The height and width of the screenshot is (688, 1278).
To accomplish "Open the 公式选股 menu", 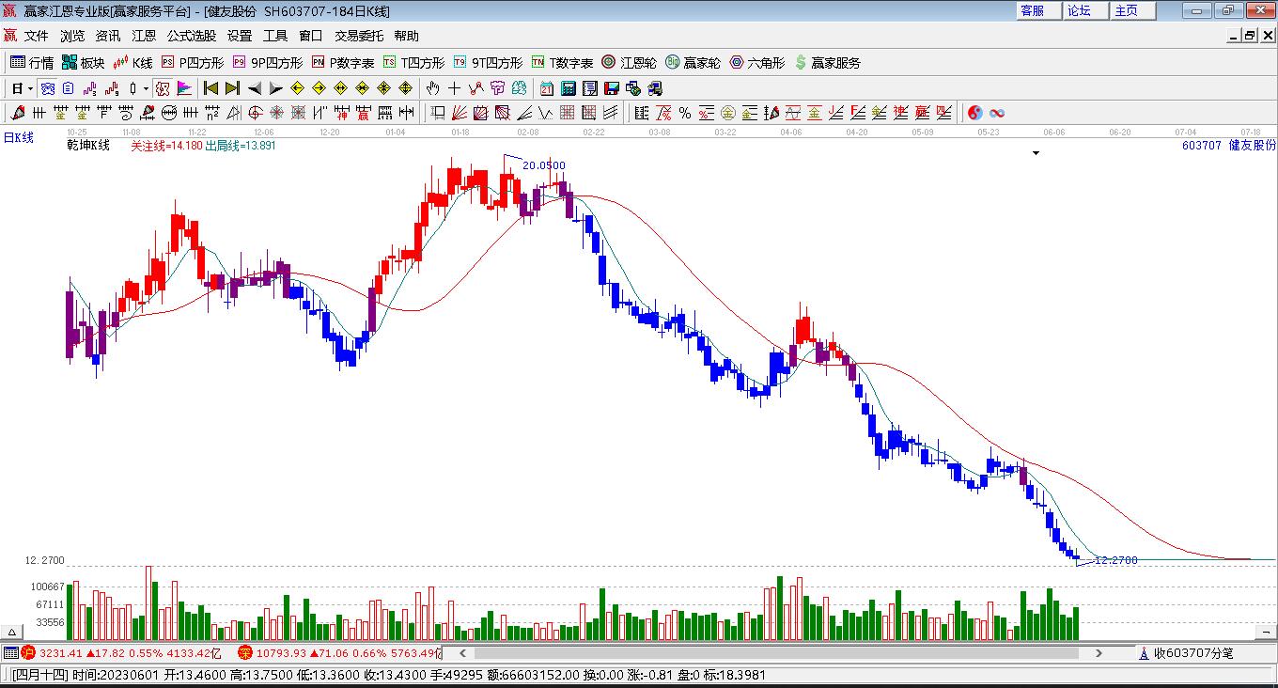I will point(192,36).
